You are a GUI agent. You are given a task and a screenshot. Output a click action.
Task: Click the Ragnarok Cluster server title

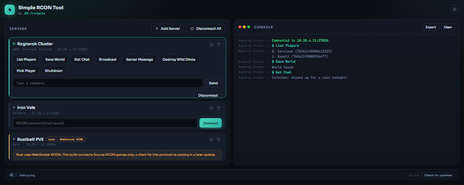(35, 44)
